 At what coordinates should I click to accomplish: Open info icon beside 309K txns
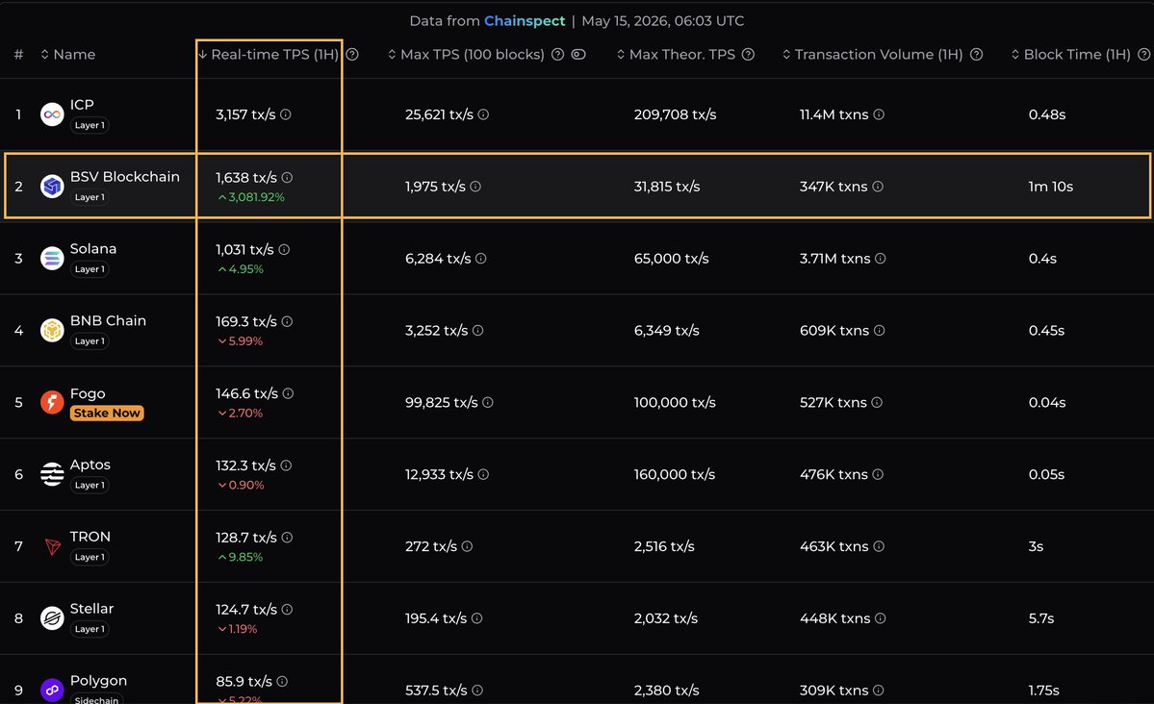879,690
